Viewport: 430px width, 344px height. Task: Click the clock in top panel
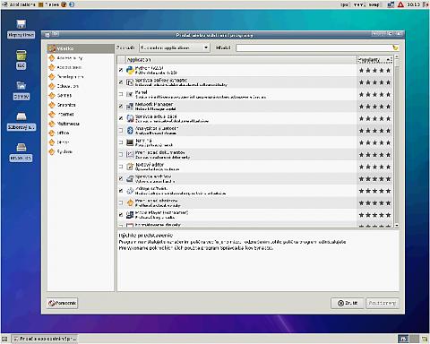pos(413,4)
